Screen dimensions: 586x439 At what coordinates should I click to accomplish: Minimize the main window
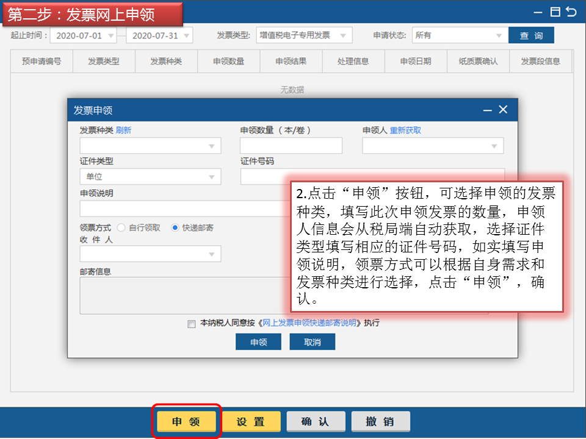coord(537,12)
